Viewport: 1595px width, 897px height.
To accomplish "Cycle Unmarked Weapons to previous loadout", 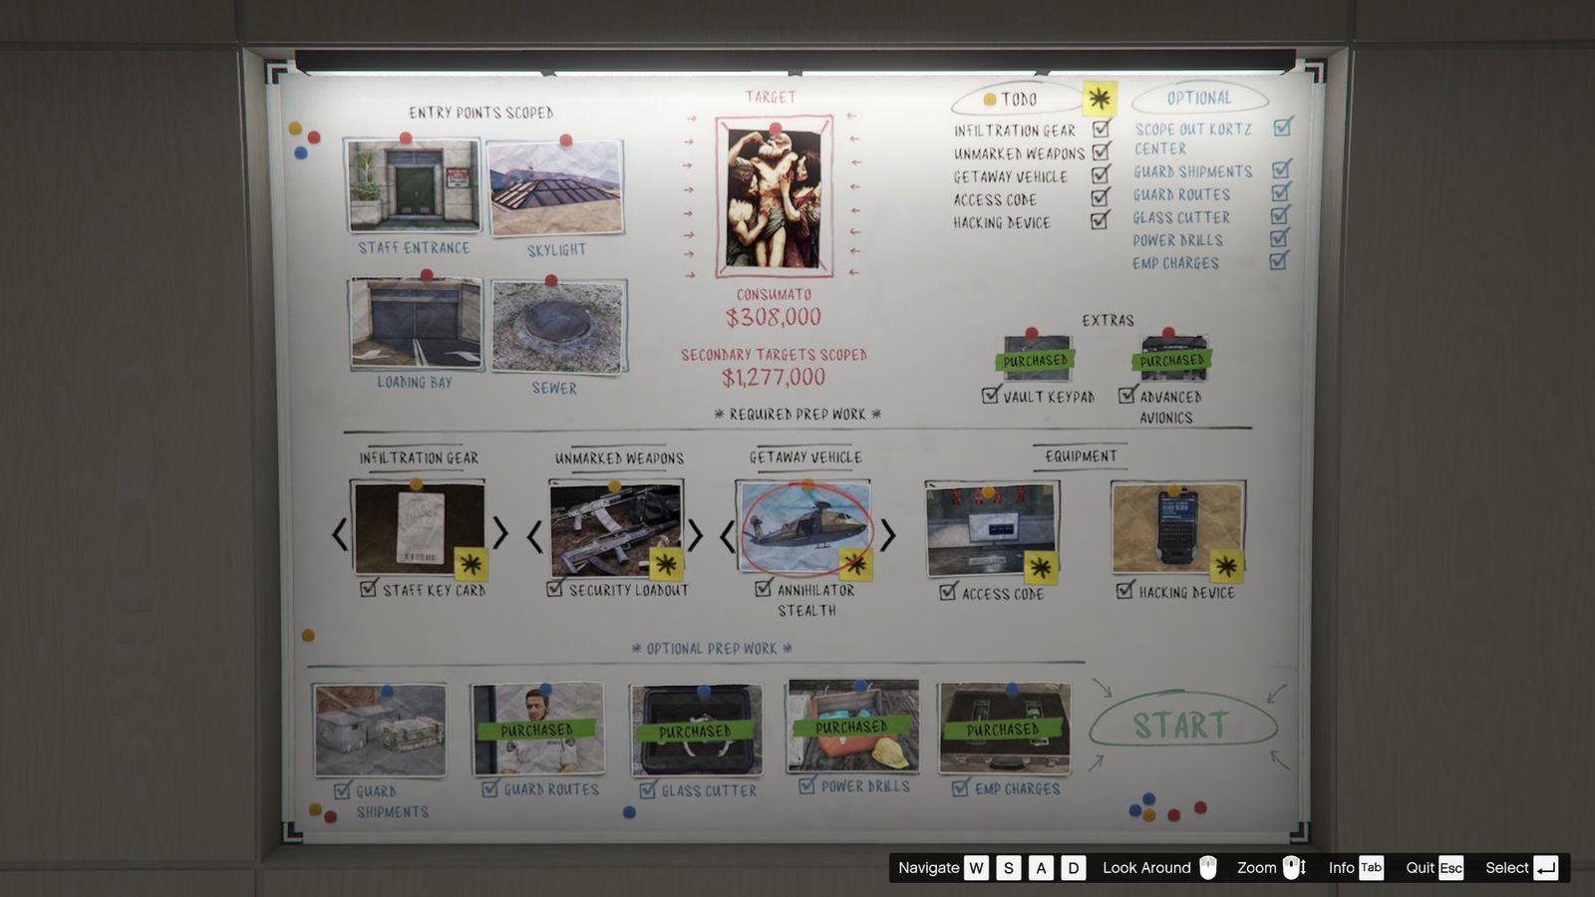I will click(535, 536).
